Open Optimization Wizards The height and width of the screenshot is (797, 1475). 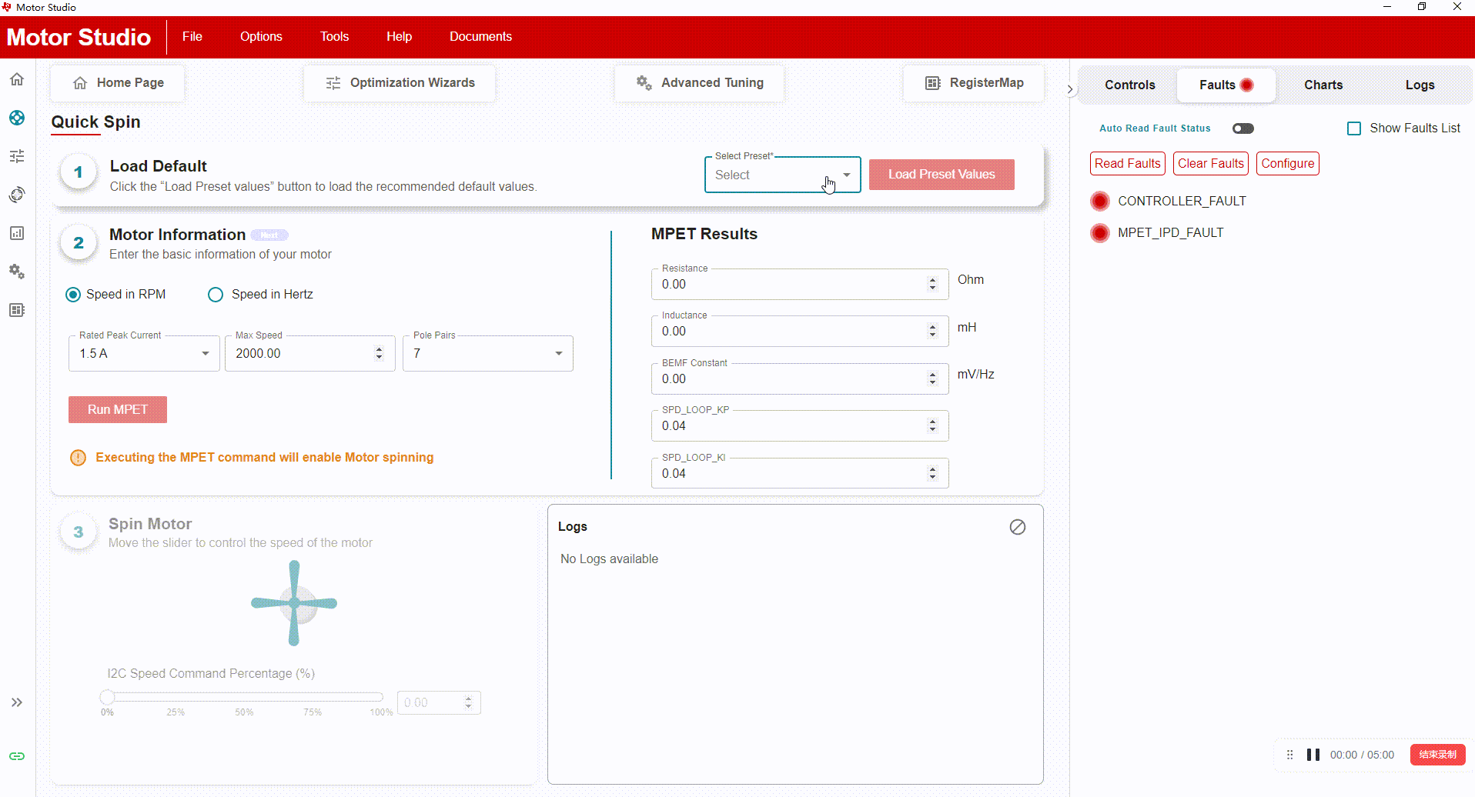[x=400, y=83]
